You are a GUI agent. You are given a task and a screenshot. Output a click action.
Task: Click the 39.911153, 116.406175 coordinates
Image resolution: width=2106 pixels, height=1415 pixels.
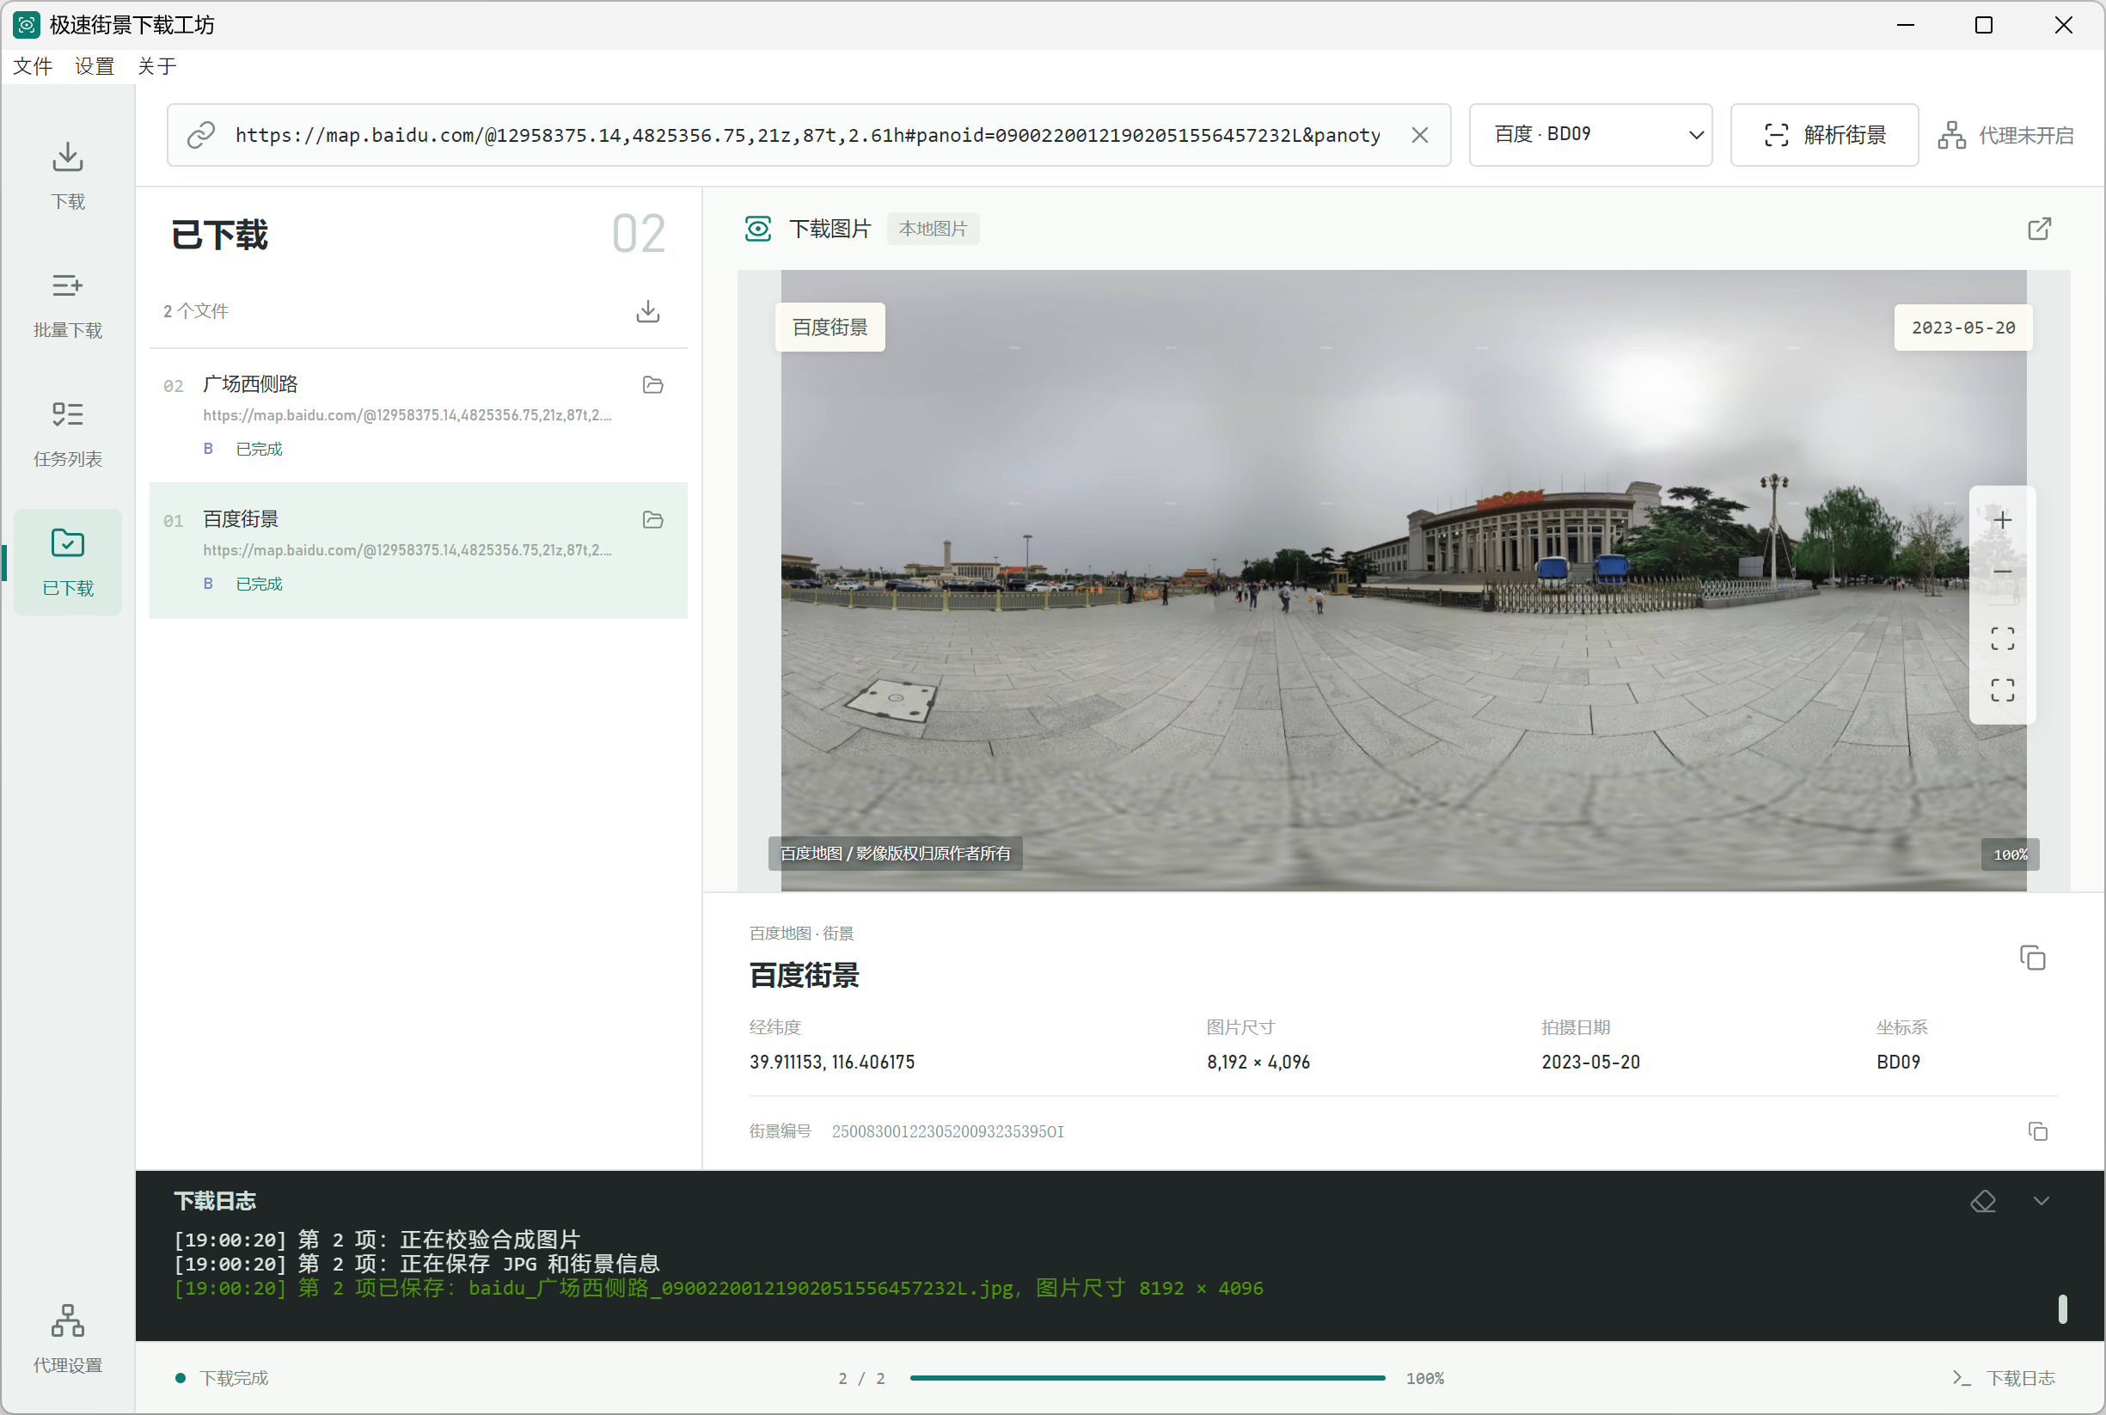[832, 1063]
